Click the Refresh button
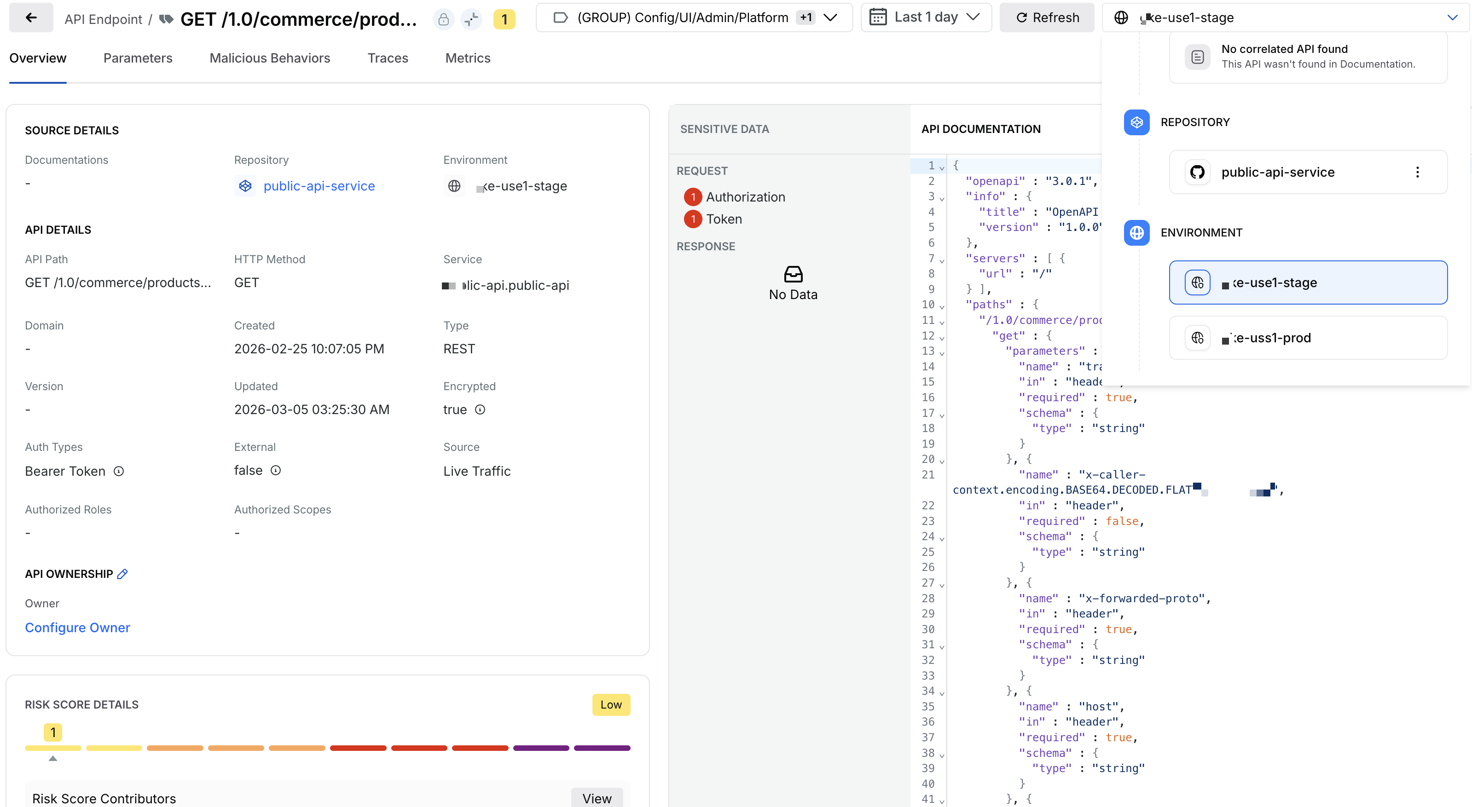This screenshot has width=1472, height=807. [1047, 17]
